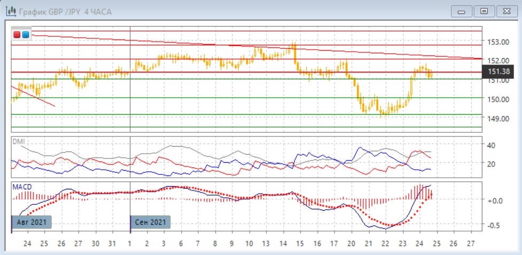Click the candlestick chart icon in title bar
Image resolution: width=522 pixels, height=255 pixels.
tap(10, 11)
